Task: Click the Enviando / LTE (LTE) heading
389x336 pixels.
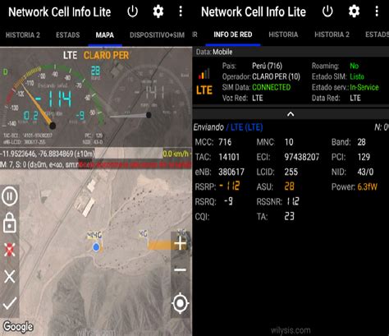Action: click(228, 127)
